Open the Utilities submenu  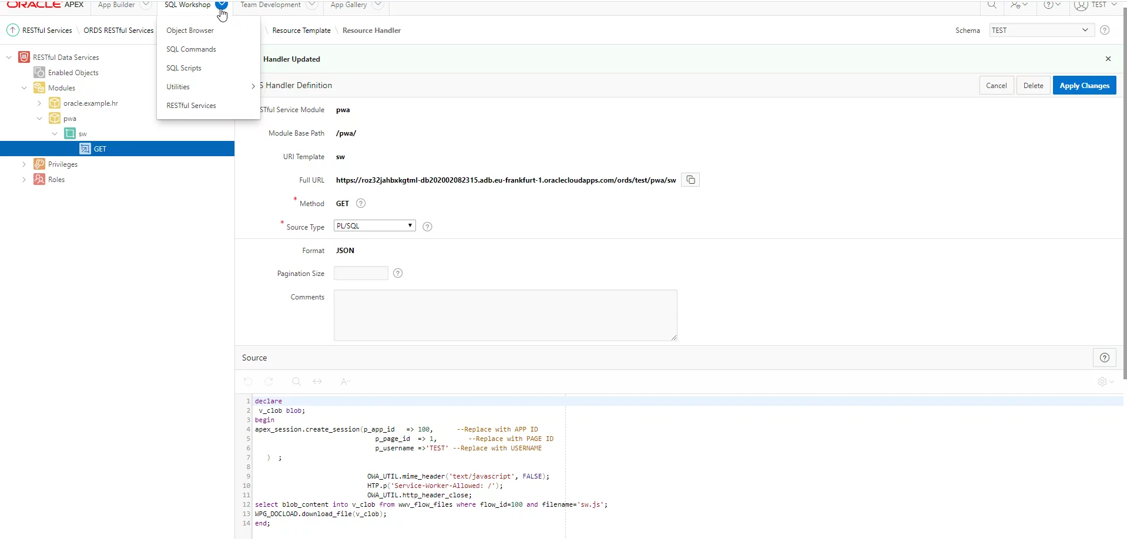pyautogui.click(x=208, y=87)
